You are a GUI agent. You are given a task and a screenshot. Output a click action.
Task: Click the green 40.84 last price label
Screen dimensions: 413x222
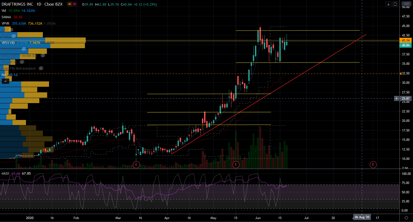click(x=406, y=45)
